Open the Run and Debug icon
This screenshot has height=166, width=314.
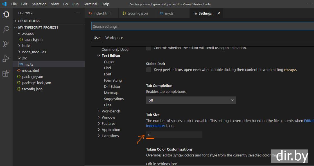[6, 59]
